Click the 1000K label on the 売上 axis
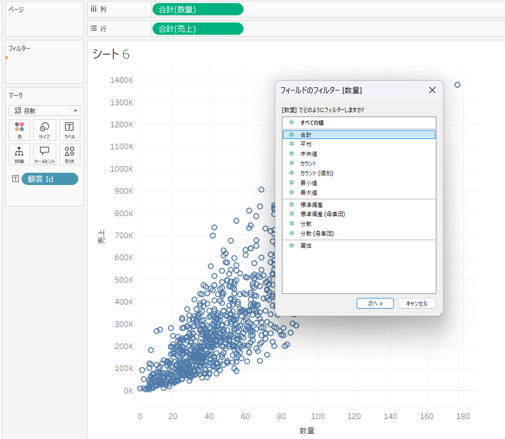 click(x=121, y=169)
